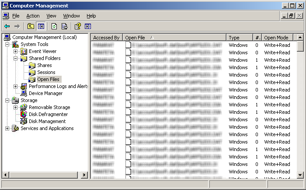Click the tree pane horizontal scrollbar right arrow

coord(85,175)
